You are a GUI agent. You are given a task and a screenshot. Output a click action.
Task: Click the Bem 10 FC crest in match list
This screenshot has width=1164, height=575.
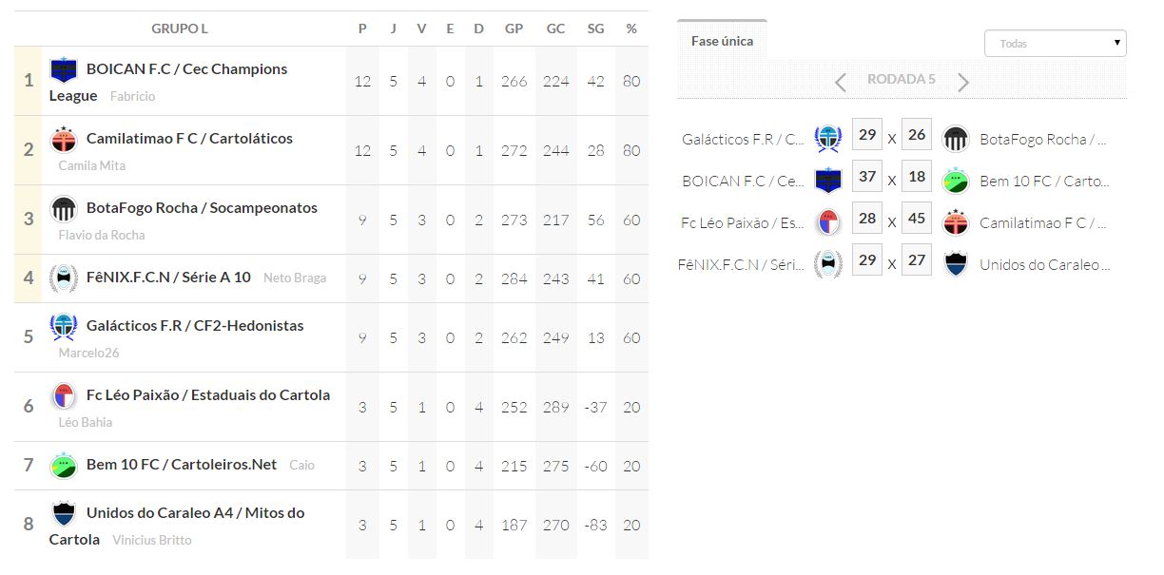pyautogui.click(x=956, y=181)
